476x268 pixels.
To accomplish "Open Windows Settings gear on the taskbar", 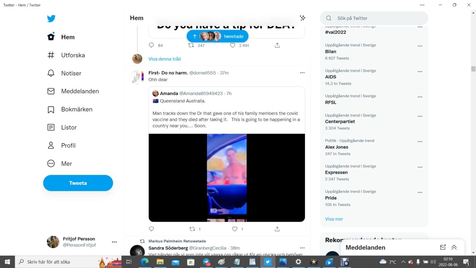I will tap(298, 262).
